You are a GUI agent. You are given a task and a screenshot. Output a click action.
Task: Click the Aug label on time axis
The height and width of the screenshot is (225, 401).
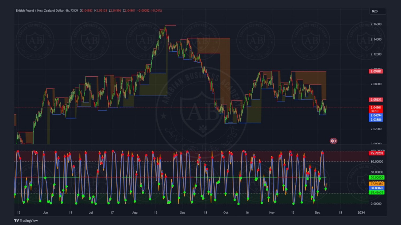135,213
